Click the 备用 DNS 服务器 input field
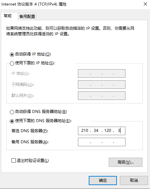This screenshot has height=189, width=150. coord(102,142)
